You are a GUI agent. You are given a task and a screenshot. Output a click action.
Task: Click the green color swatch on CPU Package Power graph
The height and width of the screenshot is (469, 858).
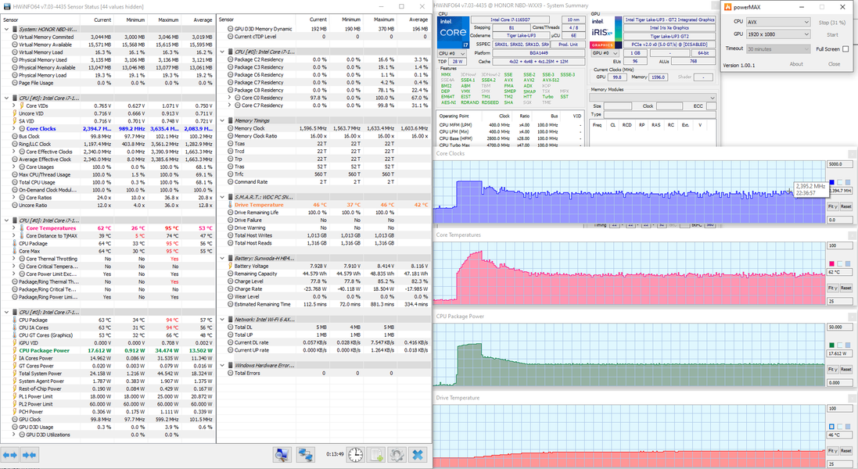[x=831, y=345]
